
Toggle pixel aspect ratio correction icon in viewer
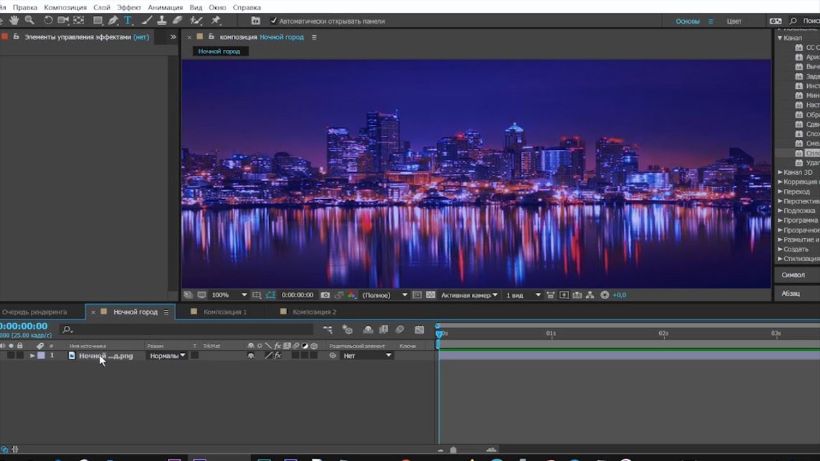click(x=551, y=295)
